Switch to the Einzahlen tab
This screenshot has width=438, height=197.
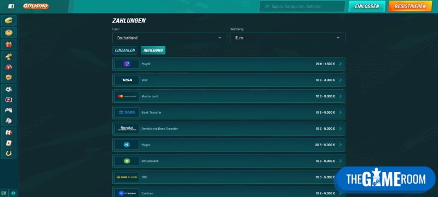pyautogui.click(x=125, y=50)
